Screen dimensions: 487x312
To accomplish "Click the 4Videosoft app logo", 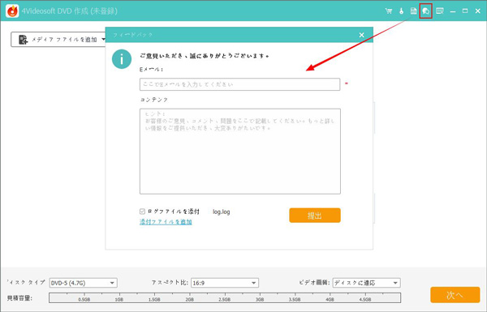I will click(12, 11).
